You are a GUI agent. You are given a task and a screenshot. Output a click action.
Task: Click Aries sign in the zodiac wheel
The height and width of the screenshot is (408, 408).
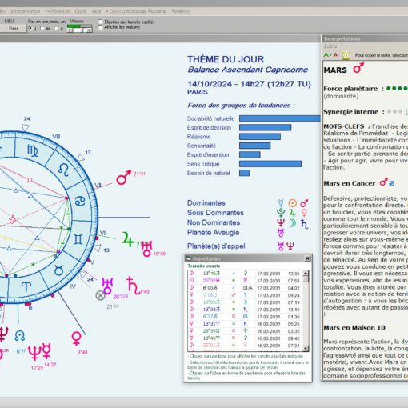point(26,286)
